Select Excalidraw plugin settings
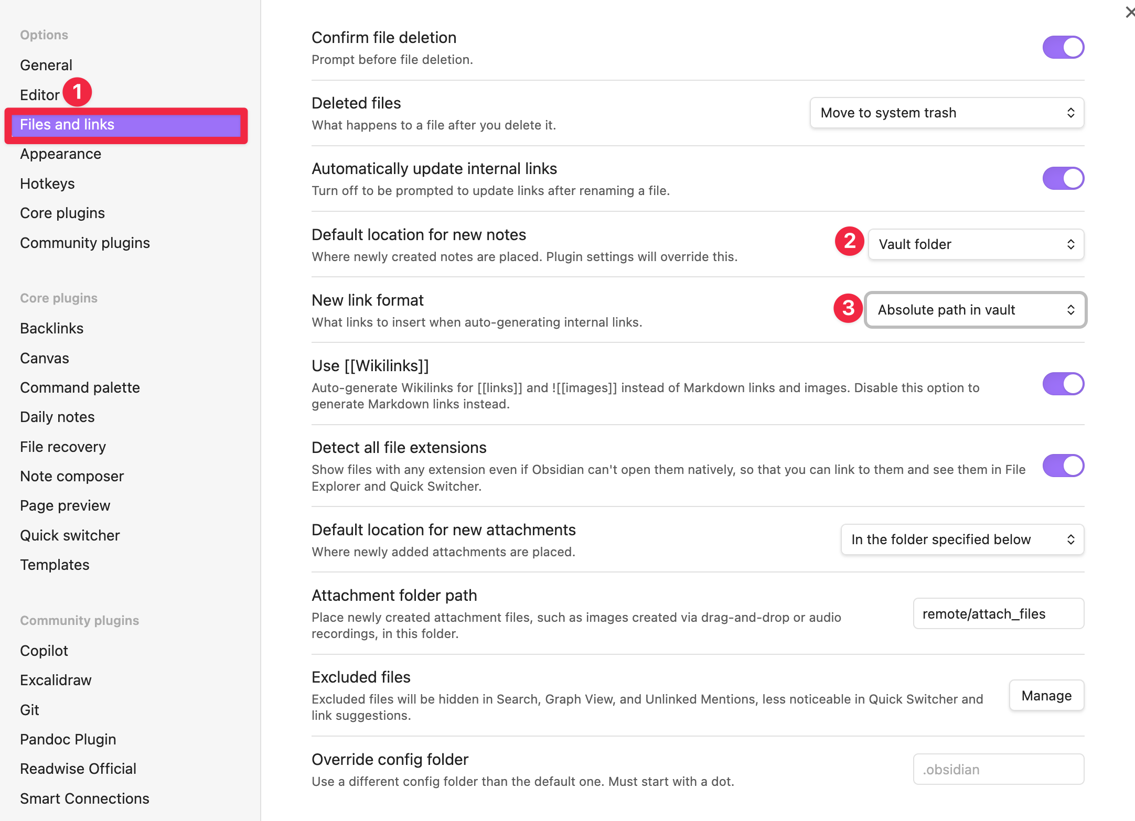The width and height of the screenshot is (1135, 821). click(56, 680)
